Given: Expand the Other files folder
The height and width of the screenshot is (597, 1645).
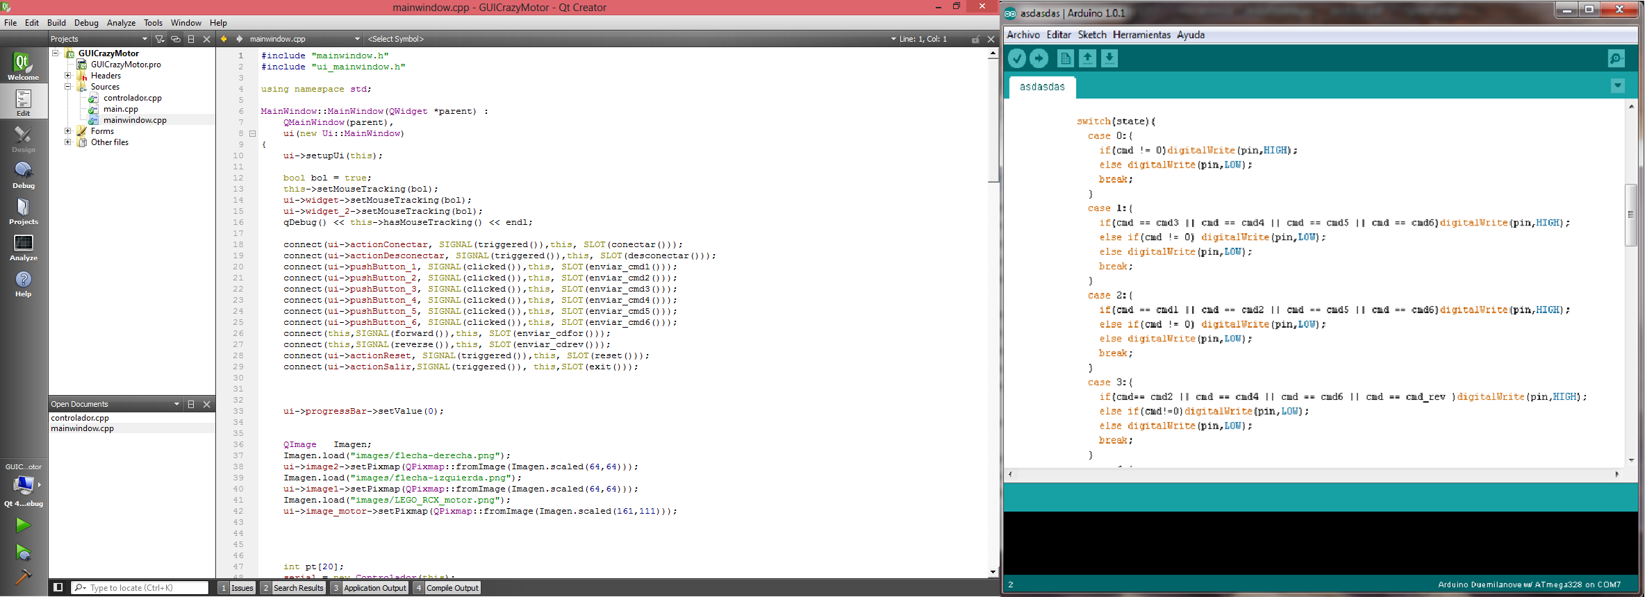Looking at the screenshot, I should click(67, 142).
